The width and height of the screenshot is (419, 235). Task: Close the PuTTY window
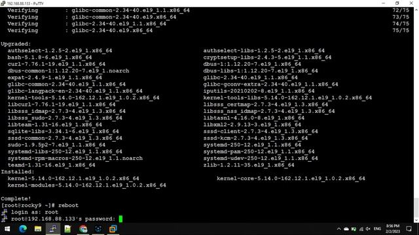click(x=411, y=3)
